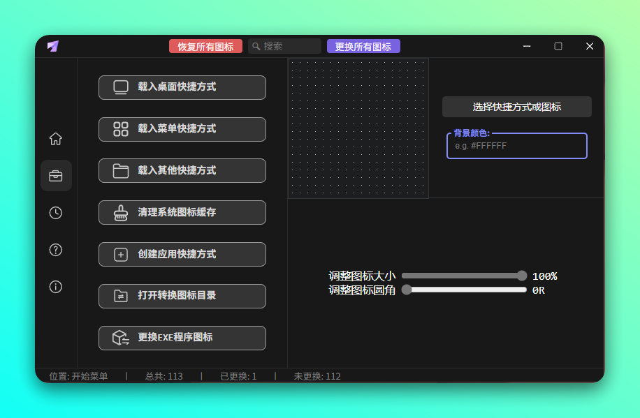Click the Help question mark icon
This screenshot has height=418, width=640.
point(55,250)
